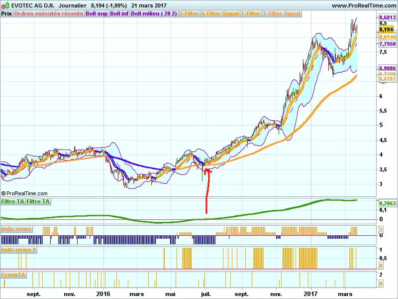The width and height of the screenshot is (398, 299).
Task: Open the Ordres exécutés récents label
Action: pyautogui.click(x=49, y=13)
